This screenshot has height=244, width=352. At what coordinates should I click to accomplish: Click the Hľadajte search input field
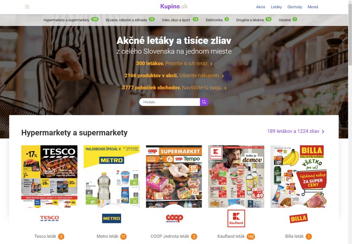tap(170, 102)
